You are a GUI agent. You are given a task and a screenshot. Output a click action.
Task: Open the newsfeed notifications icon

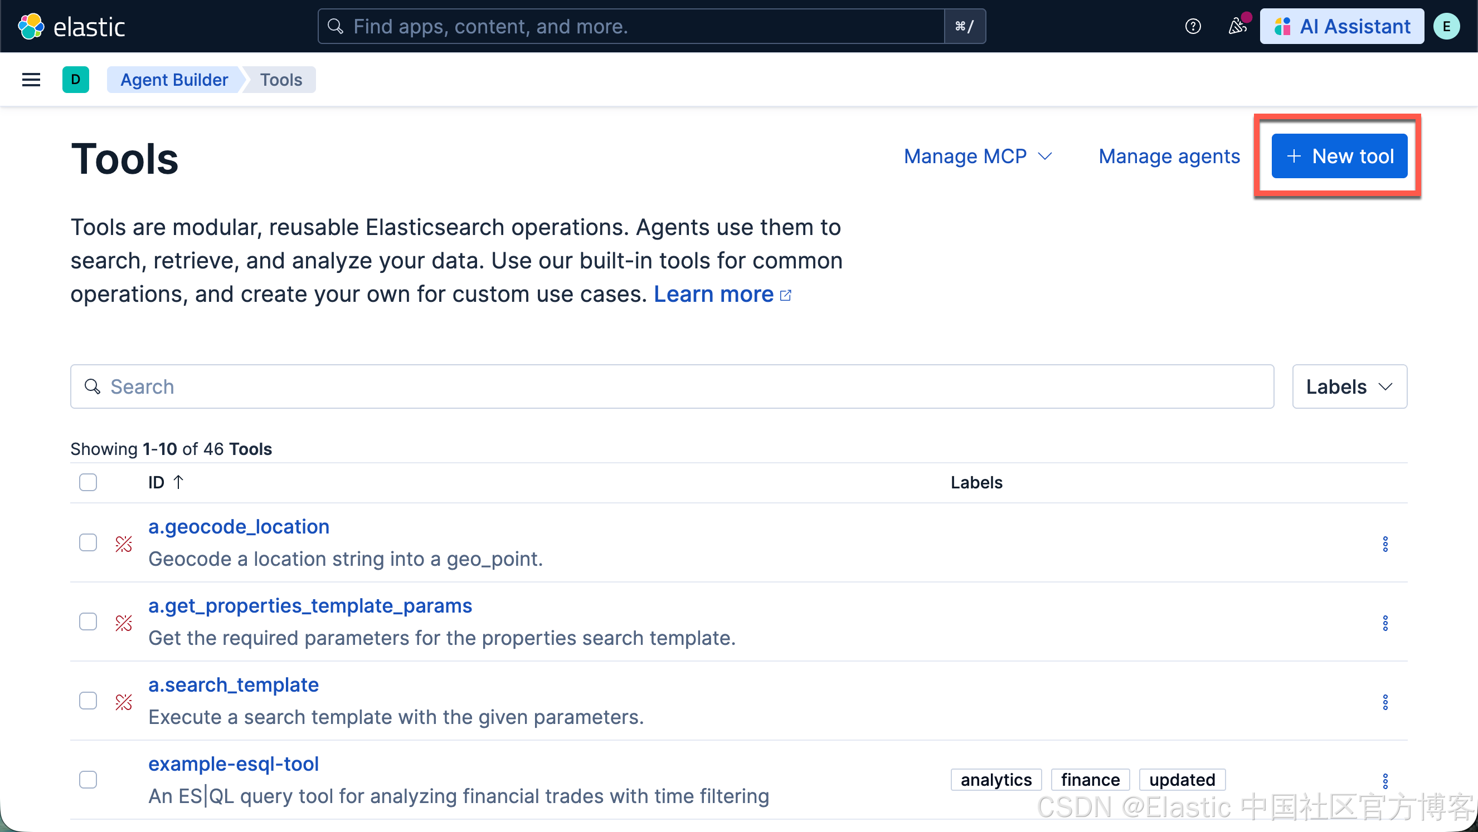tap(1237, 26)
